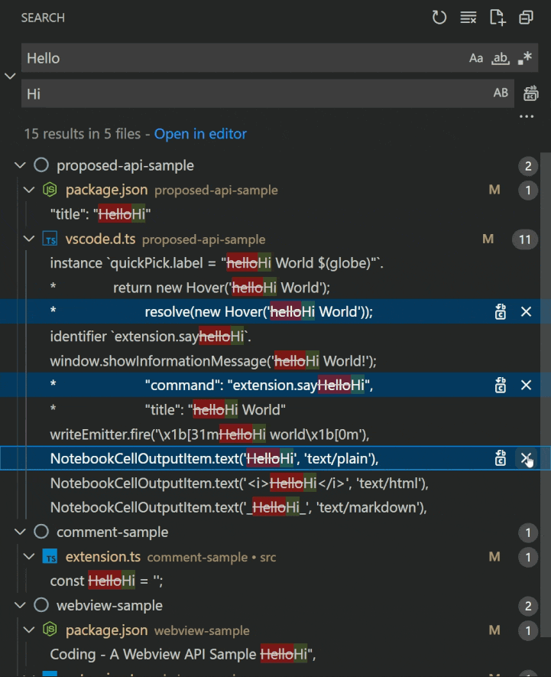Screen dimensions: 551x677
Task: Collapse the Replace field toggle chevron
Action: (x=10, y=76)
